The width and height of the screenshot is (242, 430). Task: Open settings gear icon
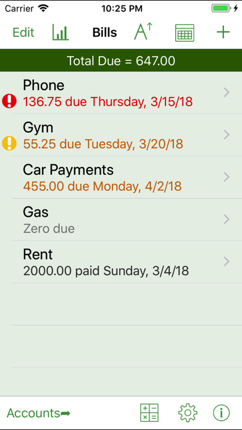[x=188, y=413]
